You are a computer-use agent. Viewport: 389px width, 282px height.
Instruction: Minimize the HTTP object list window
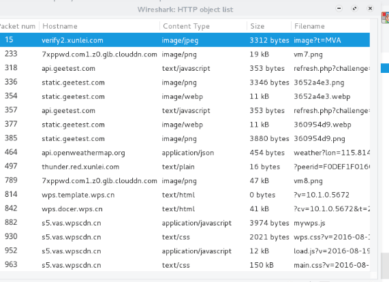click(x=339, y=9)
